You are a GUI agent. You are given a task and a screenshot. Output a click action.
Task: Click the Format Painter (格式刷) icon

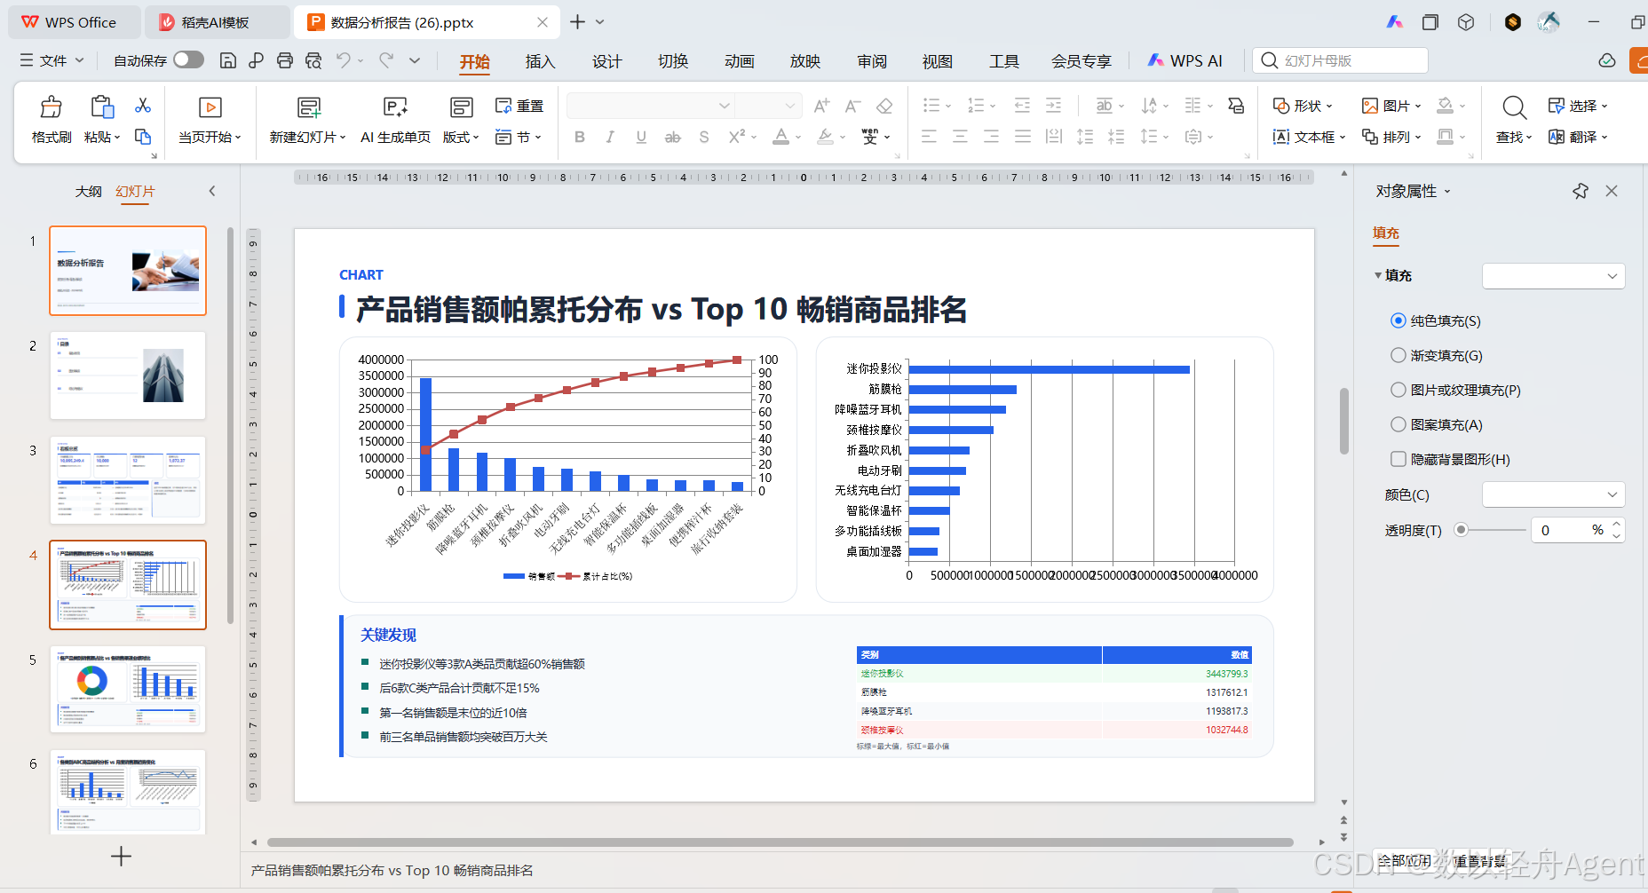(51, 107)
